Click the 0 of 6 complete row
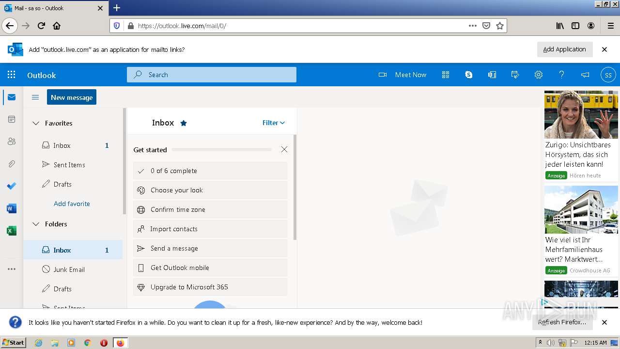The height and width of the screenshot is (349, 620). [210, 171]
